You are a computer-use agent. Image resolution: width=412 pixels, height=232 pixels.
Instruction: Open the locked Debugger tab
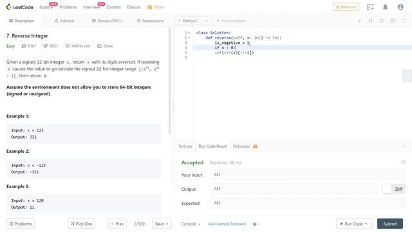point(245,146)
